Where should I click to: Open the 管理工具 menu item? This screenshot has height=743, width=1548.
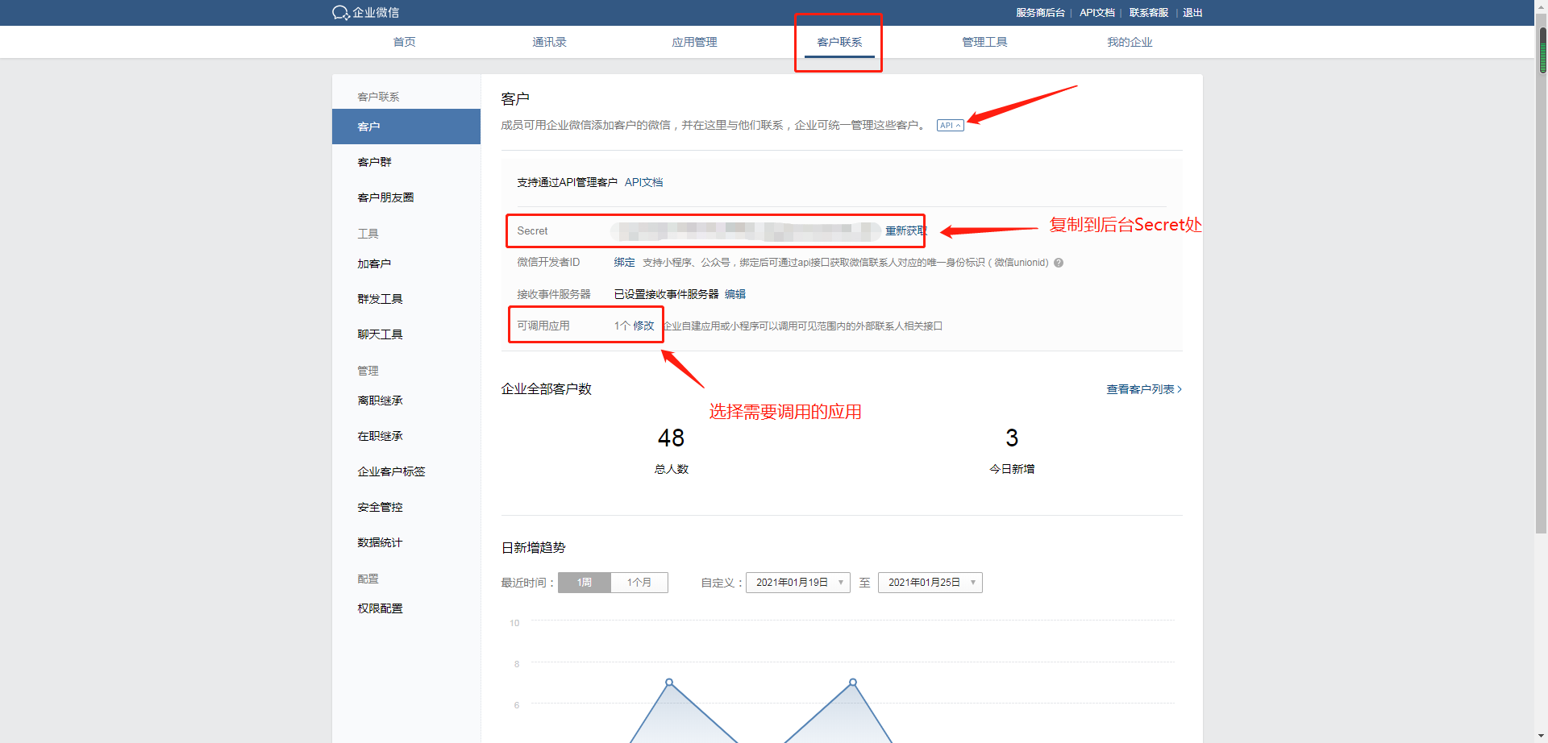coord(984,41)
